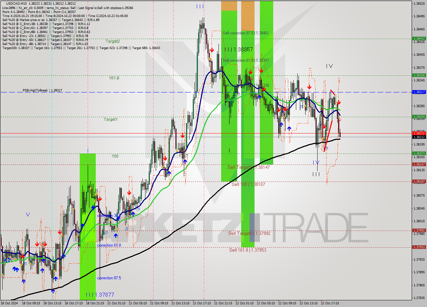Screen dimensions: 427x307
Task: Click the 1.38075 price axis value
Action: pyautogui.click(x=419, y=196)
